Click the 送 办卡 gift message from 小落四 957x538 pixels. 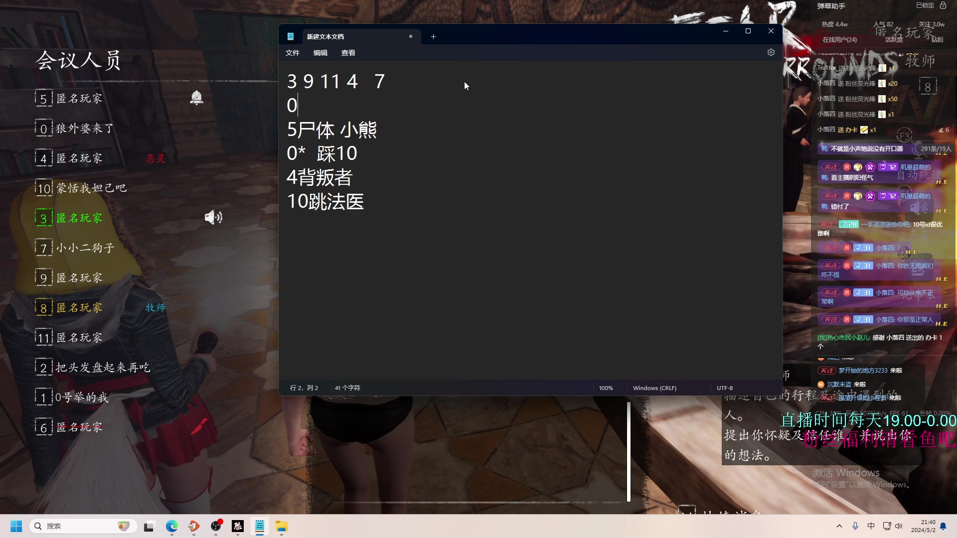point(846,130)
